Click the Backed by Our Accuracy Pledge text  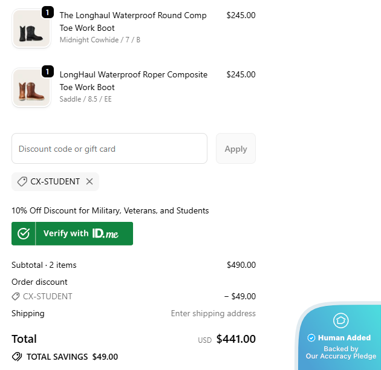click(x=340, y=352)
